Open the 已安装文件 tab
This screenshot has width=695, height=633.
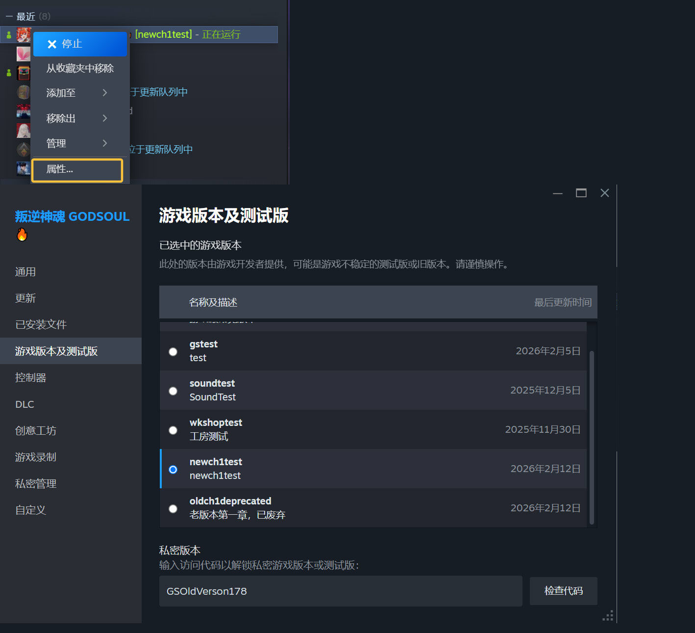tap(71, 325)
